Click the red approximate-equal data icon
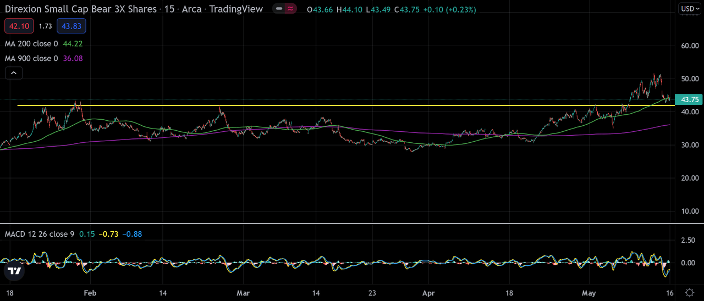The width and height of the screenshot is (704, 301). tap(289, 9)
